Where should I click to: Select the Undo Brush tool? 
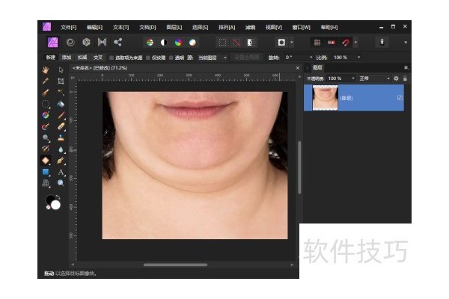coord(46,149)
